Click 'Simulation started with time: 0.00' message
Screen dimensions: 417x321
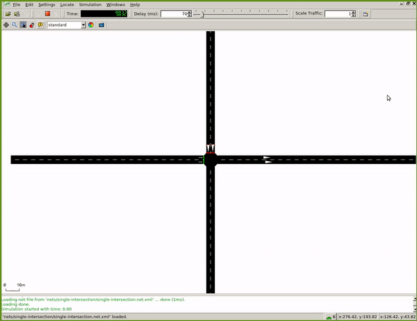[x=36, y=309]
